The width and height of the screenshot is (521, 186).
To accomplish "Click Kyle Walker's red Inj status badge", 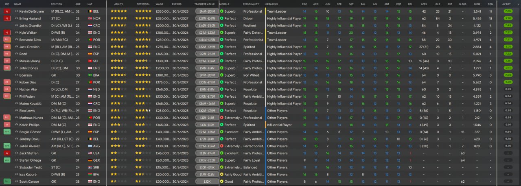I will coord(7,33).
